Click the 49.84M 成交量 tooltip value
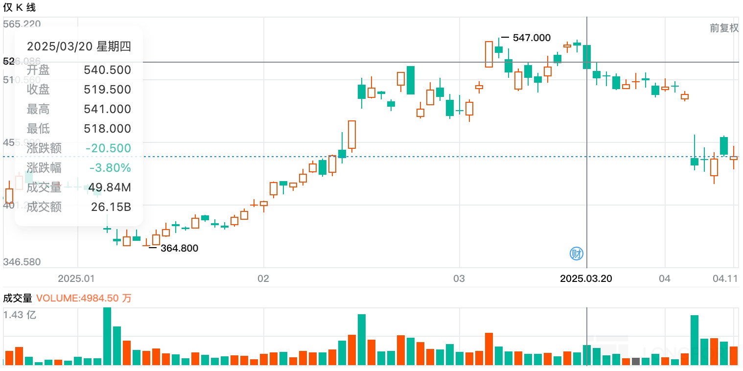743x371 pixels. [x=110, y=187]
